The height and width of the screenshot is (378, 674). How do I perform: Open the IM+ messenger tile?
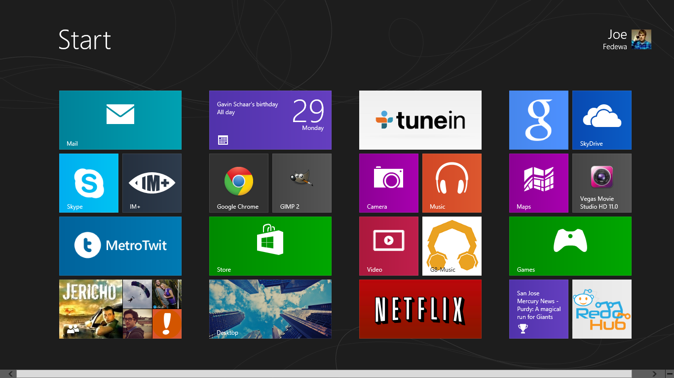tap(152, 183)
